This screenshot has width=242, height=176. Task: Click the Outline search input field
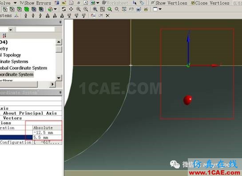35,29
